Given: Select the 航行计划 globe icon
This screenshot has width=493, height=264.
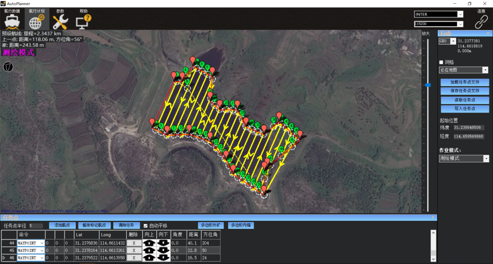Looking at the screenshot, I should tap(37, 21).
